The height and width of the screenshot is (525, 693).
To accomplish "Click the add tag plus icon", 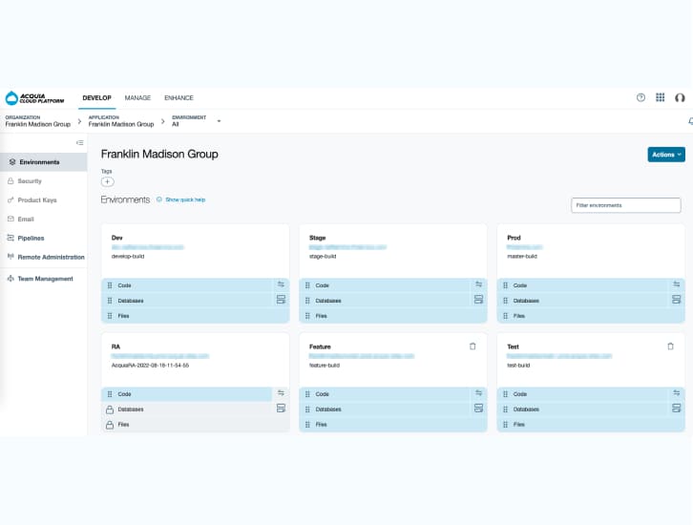I will (108, 181).
